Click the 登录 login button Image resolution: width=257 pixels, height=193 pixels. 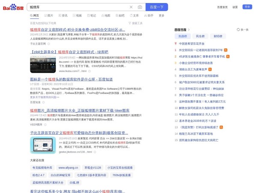click(x=247, y=7)
